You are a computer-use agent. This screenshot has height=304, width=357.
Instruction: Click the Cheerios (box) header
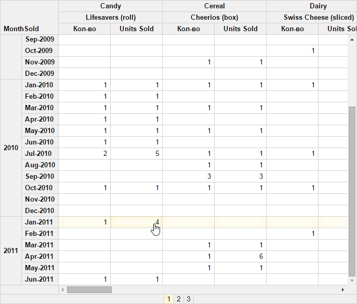tap(214, 17)
